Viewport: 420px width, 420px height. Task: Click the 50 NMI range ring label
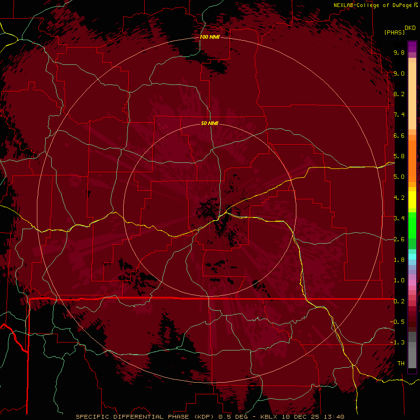point(210,123)
